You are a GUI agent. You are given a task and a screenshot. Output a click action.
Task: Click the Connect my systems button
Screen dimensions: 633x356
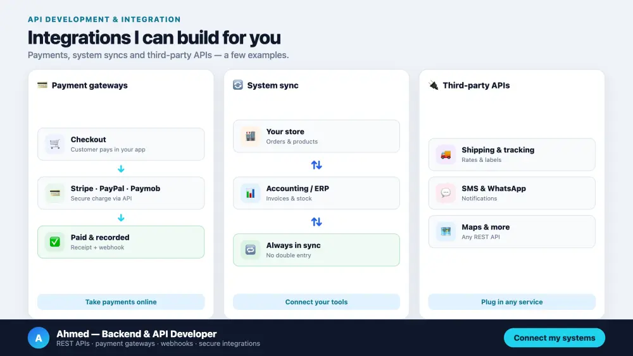click(x=555, y=338)
